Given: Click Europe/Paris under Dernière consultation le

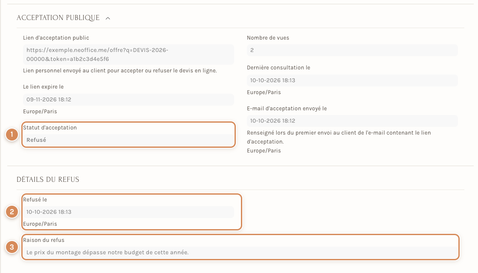Looking at the screenshot, I should [264, 92].
